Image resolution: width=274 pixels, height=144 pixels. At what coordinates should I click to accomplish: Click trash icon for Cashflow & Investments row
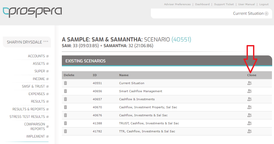tap(65, 99)
